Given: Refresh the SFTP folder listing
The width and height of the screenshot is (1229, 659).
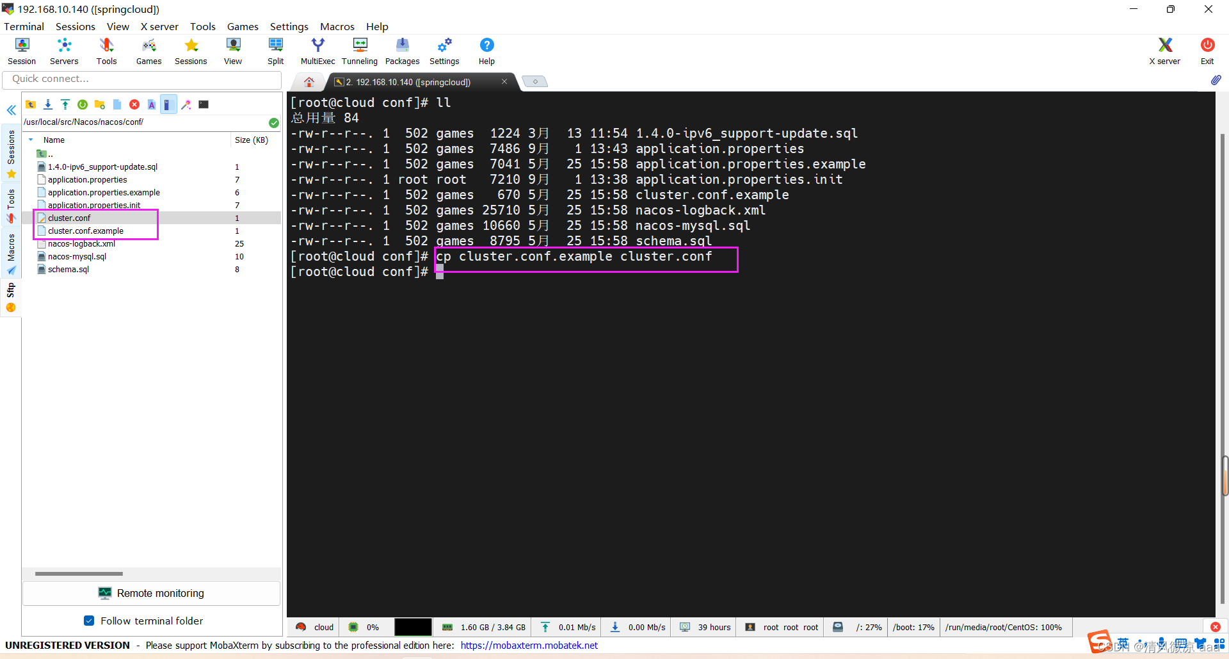Looking at the screenshot, I should coord(82,104).
